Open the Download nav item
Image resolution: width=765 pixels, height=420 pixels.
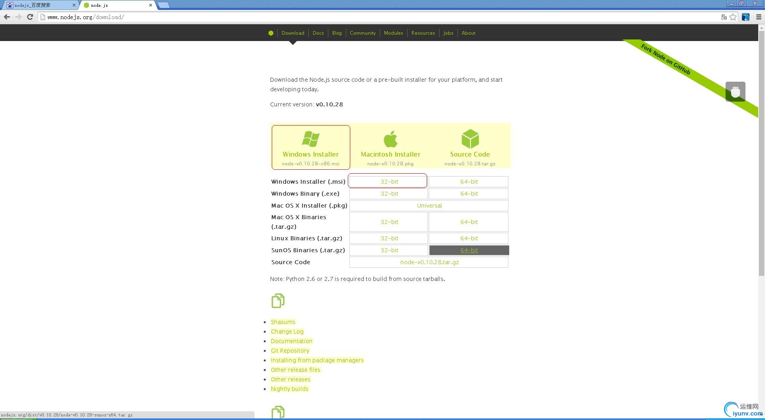[x=293, y=33]
